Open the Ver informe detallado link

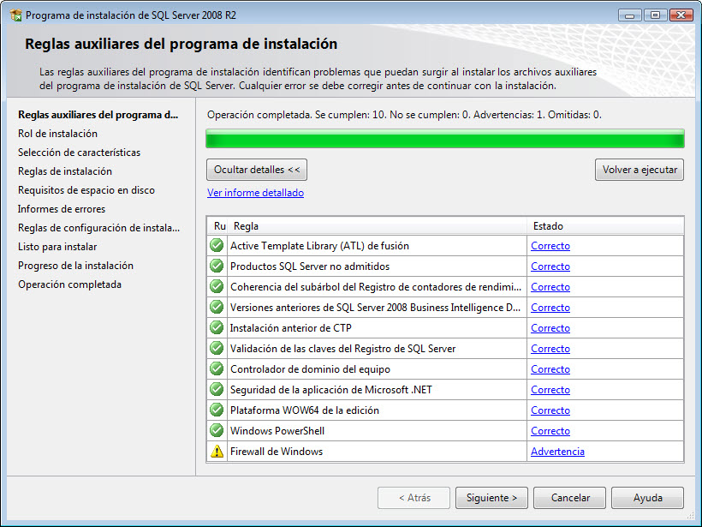tap(255, 193)
